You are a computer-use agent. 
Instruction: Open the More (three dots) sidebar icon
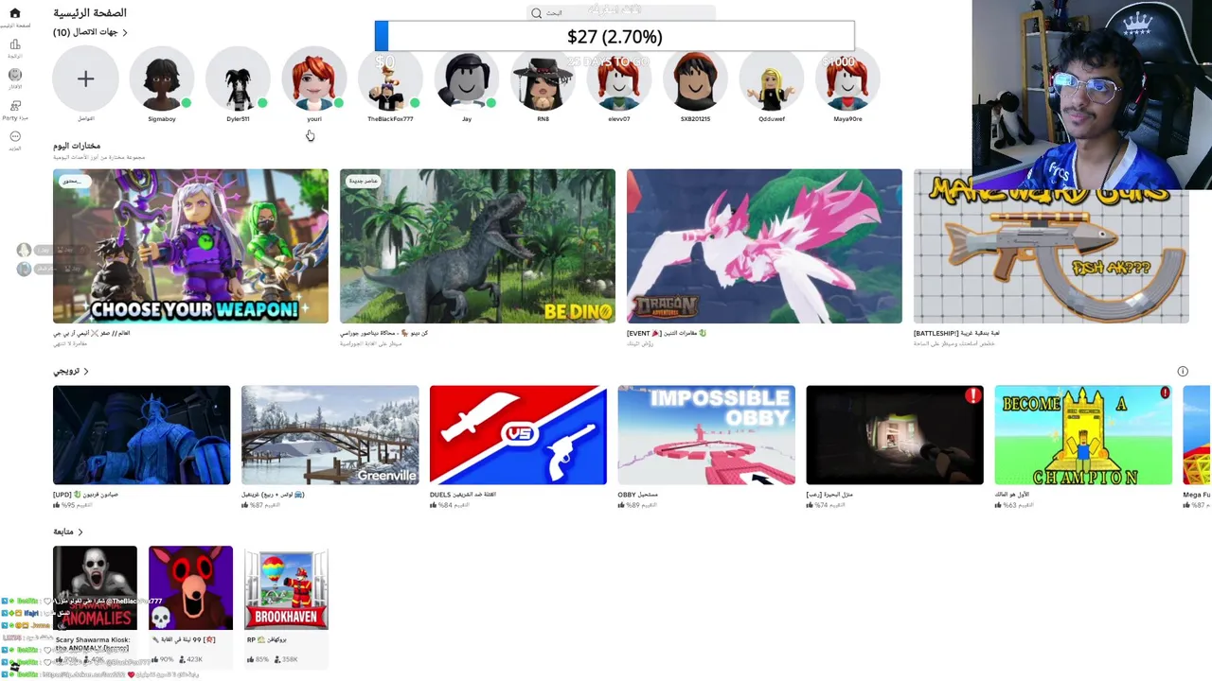point(14,137)
